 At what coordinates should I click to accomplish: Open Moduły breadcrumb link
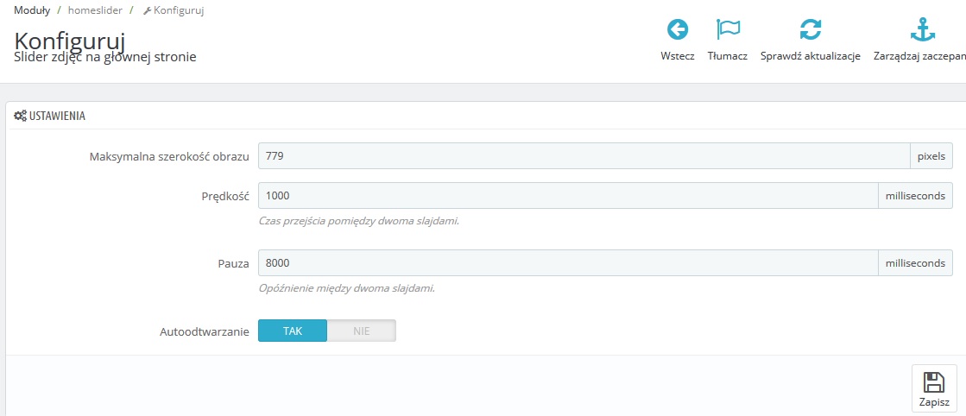tap(32, 10)
